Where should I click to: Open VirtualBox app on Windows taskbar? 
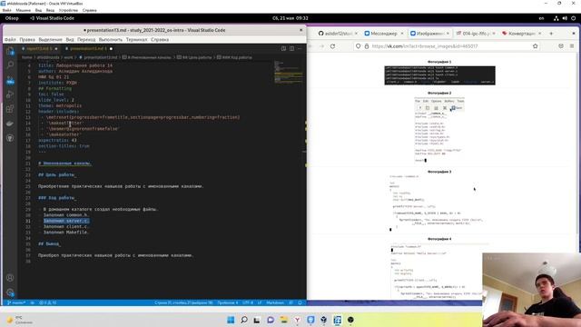coord(324,320)
